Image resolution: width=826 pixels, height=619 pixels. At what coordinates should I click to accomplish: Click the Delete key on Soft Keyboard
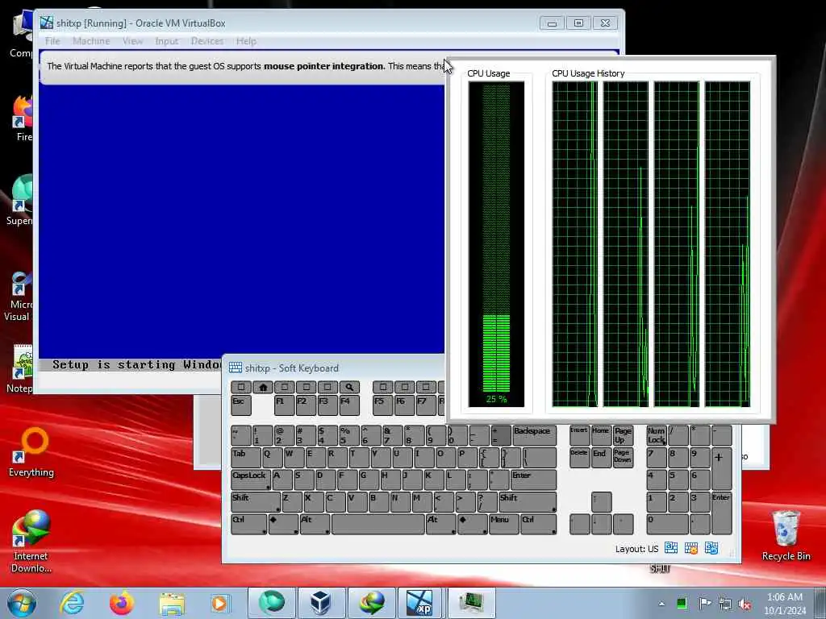click(579, 458)
